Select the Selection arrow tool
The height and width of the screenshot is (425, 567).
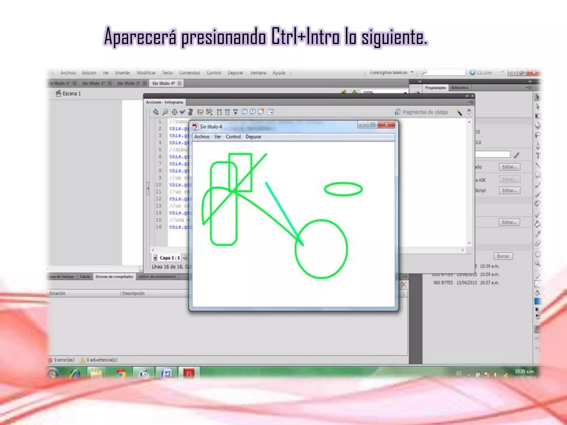[537, 97]
